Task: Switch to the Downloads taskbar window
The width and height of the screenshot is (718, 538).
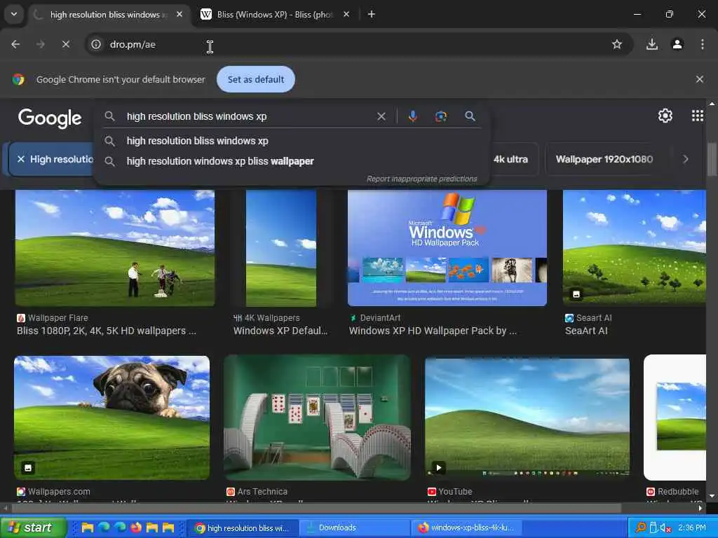Action: (x=354, y=528)
